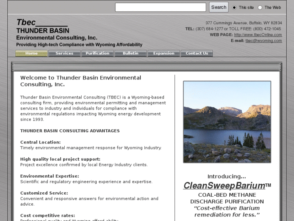Click 'Timely environmental management response' sentence
This screenshot has height=221, width=294.
[x=91, y=148]
